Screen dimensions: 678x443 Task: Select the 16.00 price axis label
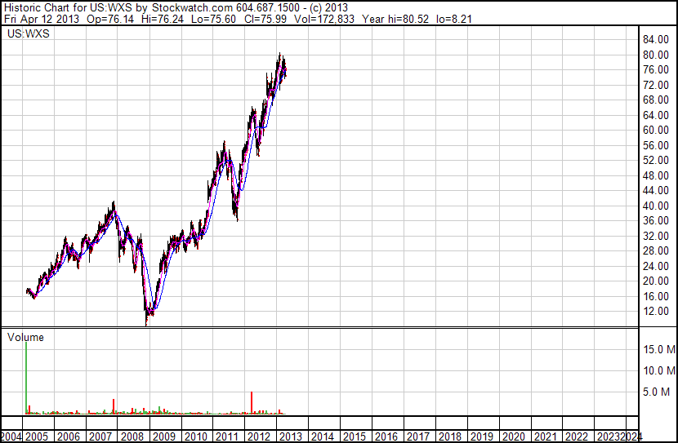pos(656,297)
